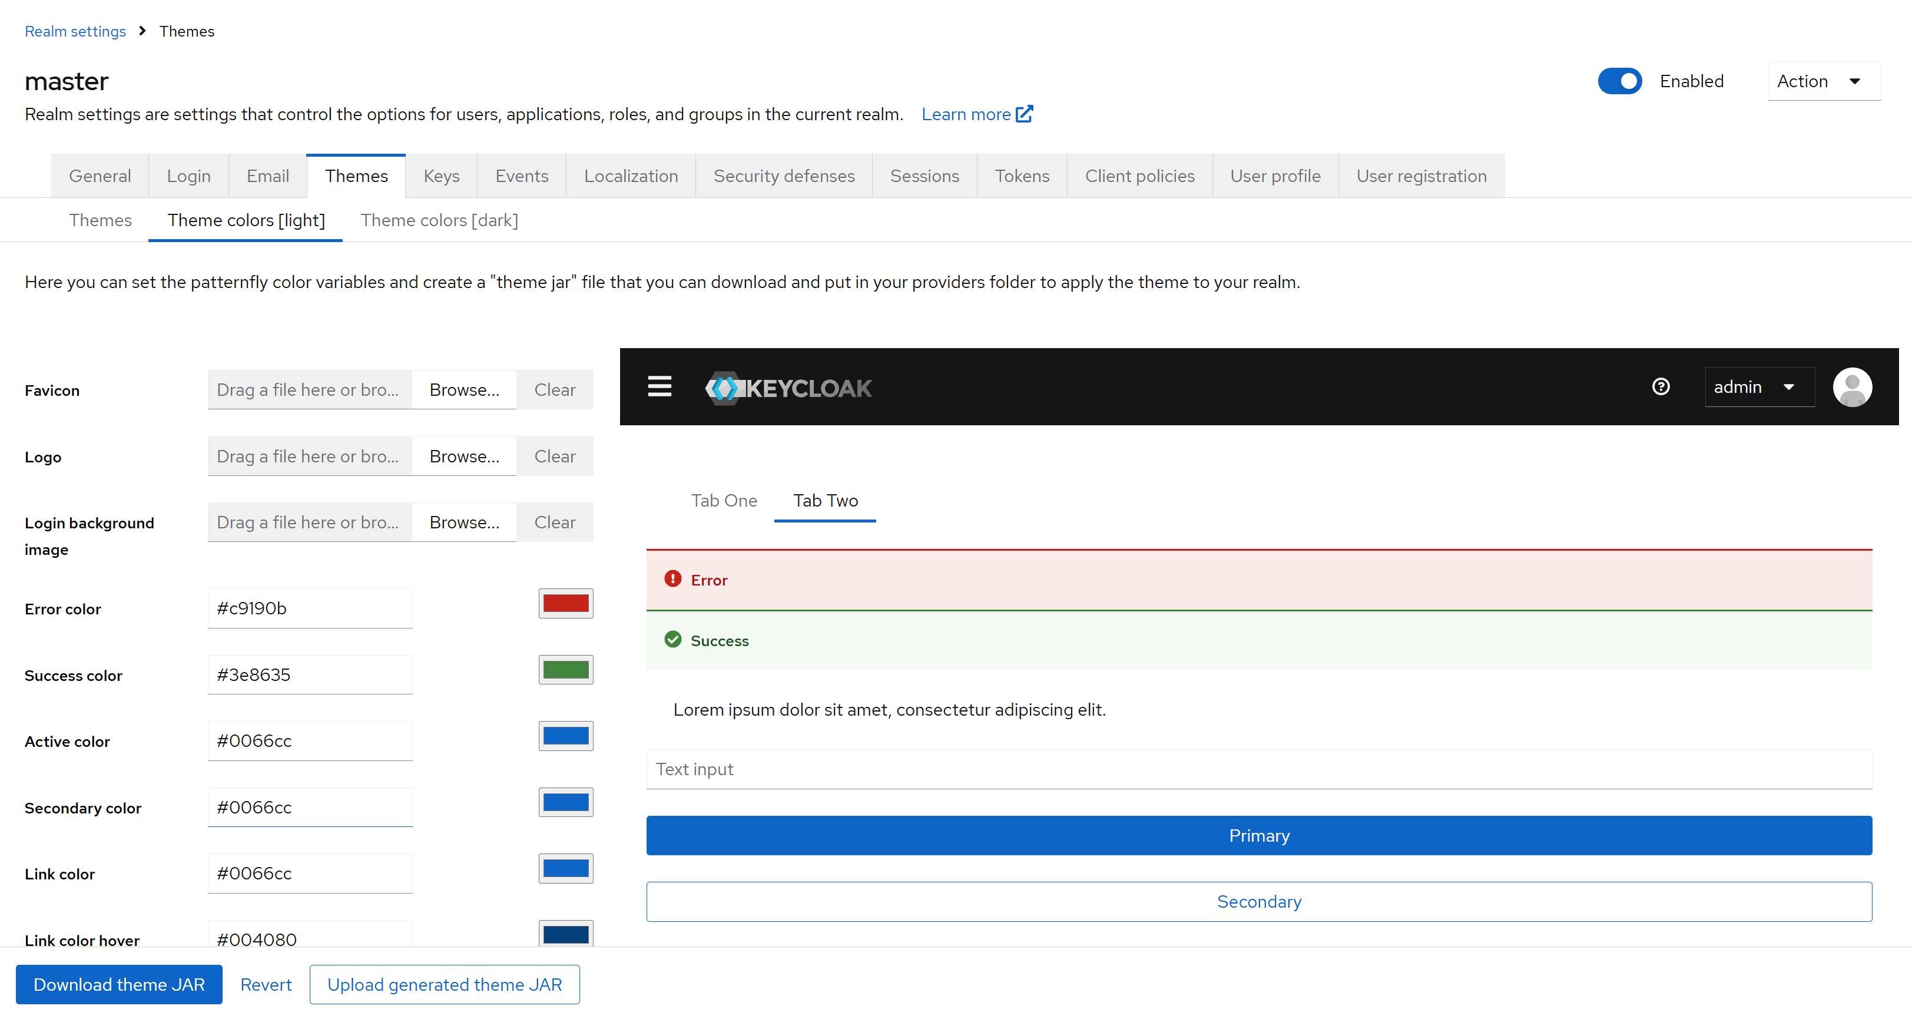Viewport: 1912px width, 1009px height.
Task: Open the Action dropdown menu
Action: click(1823, 81)
